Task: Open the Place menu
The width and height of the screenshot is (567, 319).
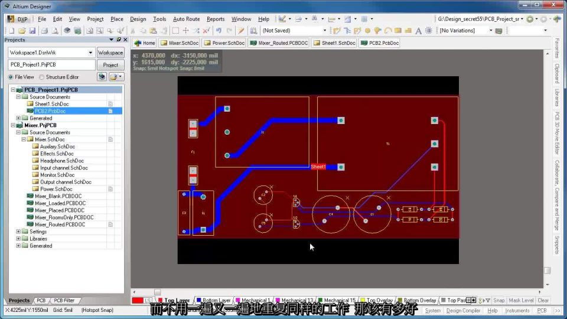Action: (x=116, y=19)
